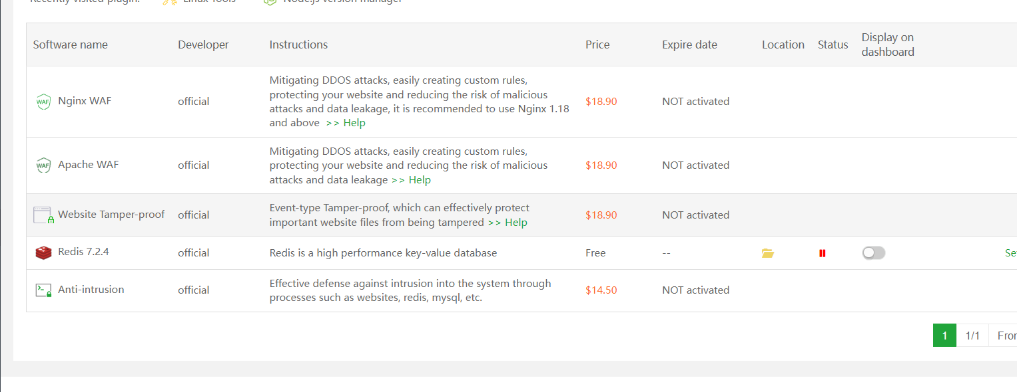The image size is (1017, 392).
Task: Click the Anti-intrusion $14.50 price
Action: pyautogui.click(x=601, y=290)
